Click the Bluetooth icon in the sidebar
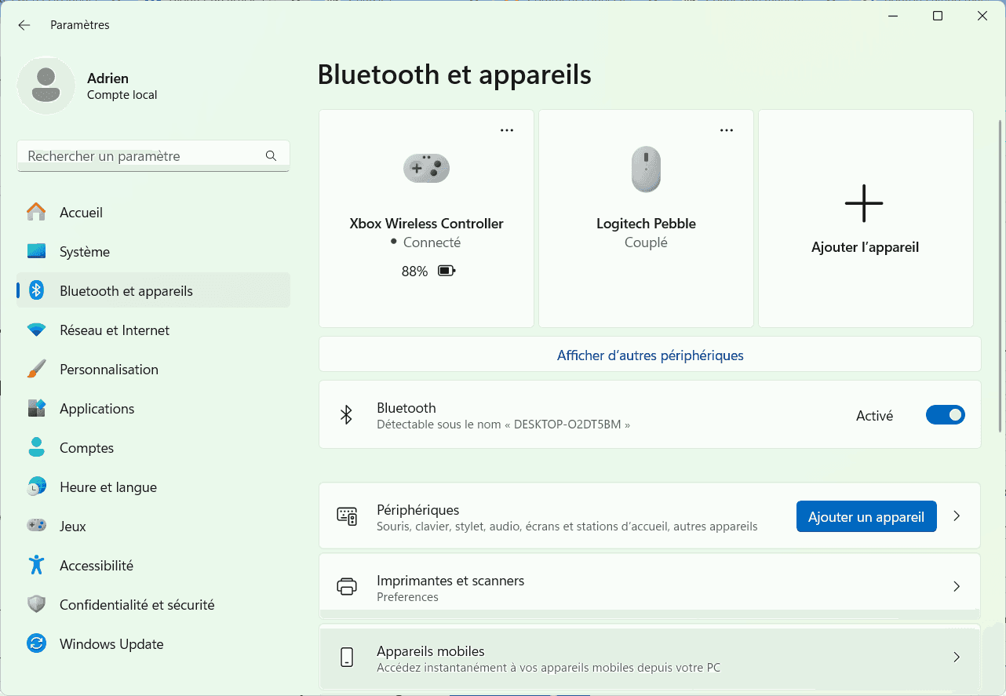This screenshot has width=1006, height=696. [36, 291]
